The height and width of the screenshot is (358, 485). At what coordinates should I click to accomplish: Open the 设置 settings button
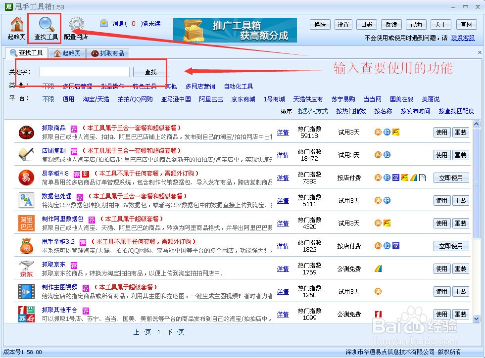click(x=343, y=24)
